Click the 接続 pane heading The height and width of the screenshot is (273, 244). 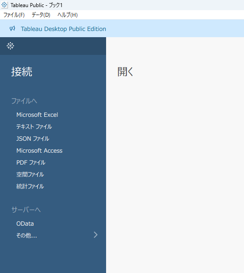(22, 72)
